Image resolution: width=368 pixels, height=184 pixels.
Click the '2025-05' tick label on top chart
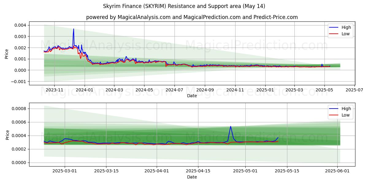pyautogui.click(x=324, y=90)
